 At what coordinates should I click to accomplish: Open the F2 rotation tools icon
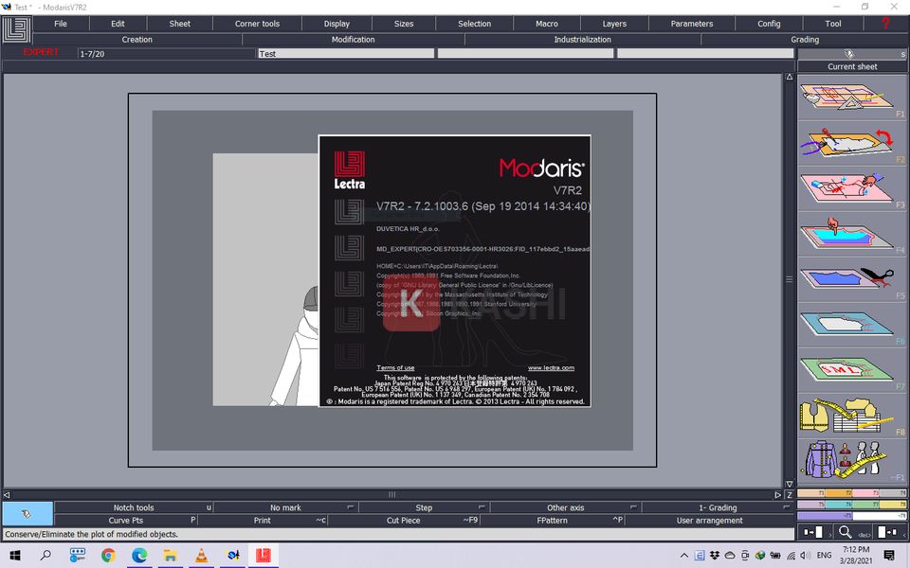tap(850, 144)
